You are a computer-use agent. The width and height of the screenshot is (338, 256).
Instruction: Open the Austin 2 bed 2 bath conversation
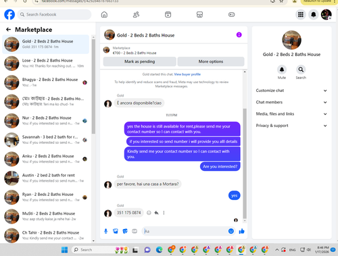[45, 178]
